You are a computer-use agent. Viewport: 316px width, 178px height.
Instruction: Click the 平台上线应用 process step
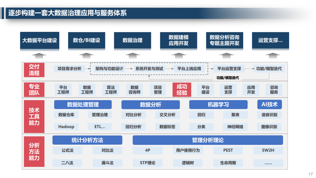189,69
